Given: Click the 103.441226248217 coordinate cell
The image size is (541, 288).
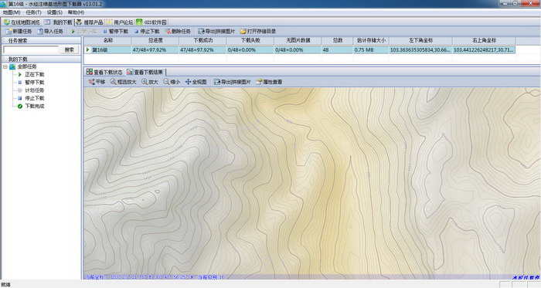Looking at the screenshot, I should (483, 50).
